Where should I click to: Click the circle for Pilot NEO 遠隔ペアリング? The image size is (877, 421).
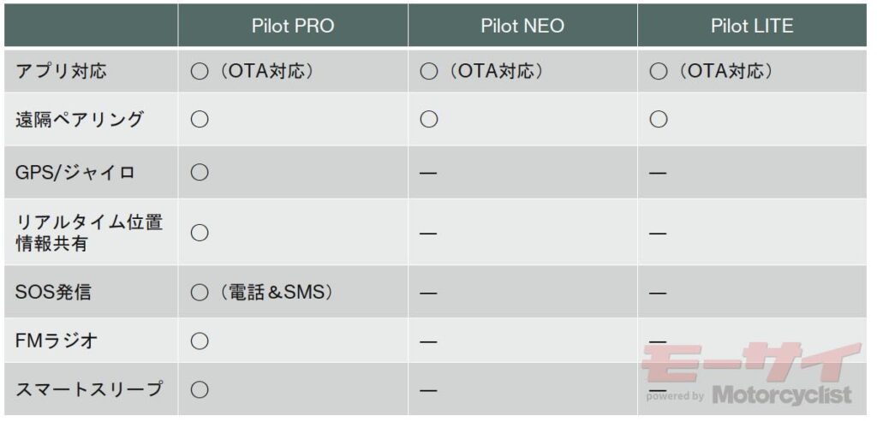428,120
